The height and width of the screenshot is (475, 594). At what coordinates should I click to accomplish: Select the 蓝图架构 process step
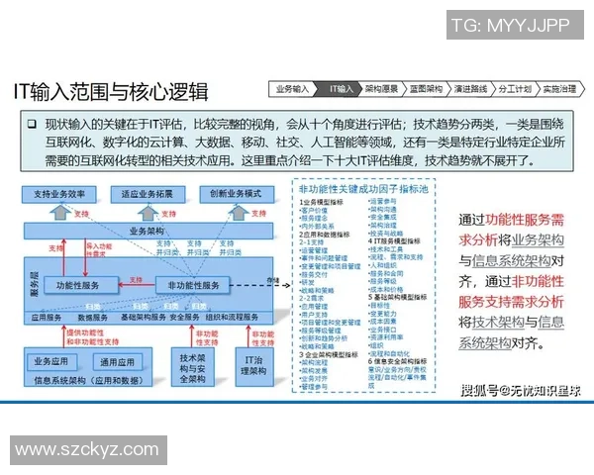(426, 89)
